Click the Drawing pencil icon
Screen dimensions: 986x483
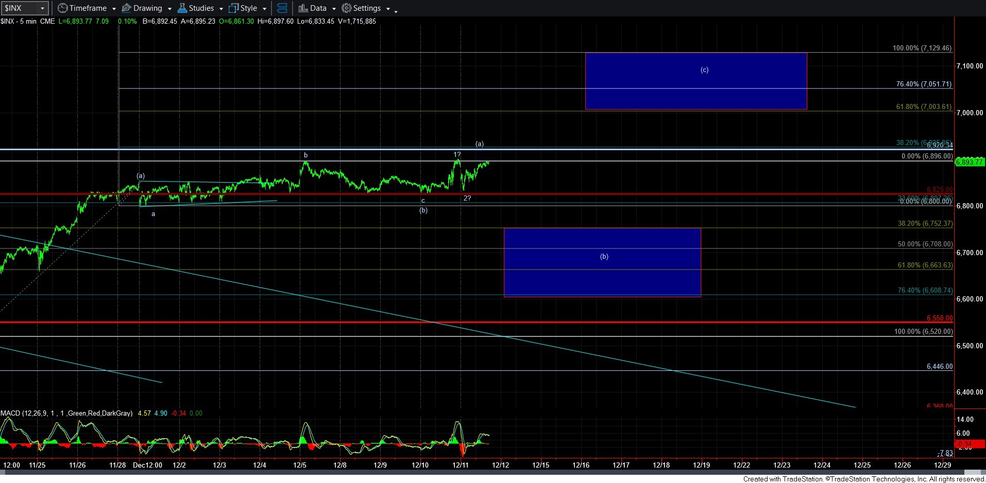(x=126, y=8)
